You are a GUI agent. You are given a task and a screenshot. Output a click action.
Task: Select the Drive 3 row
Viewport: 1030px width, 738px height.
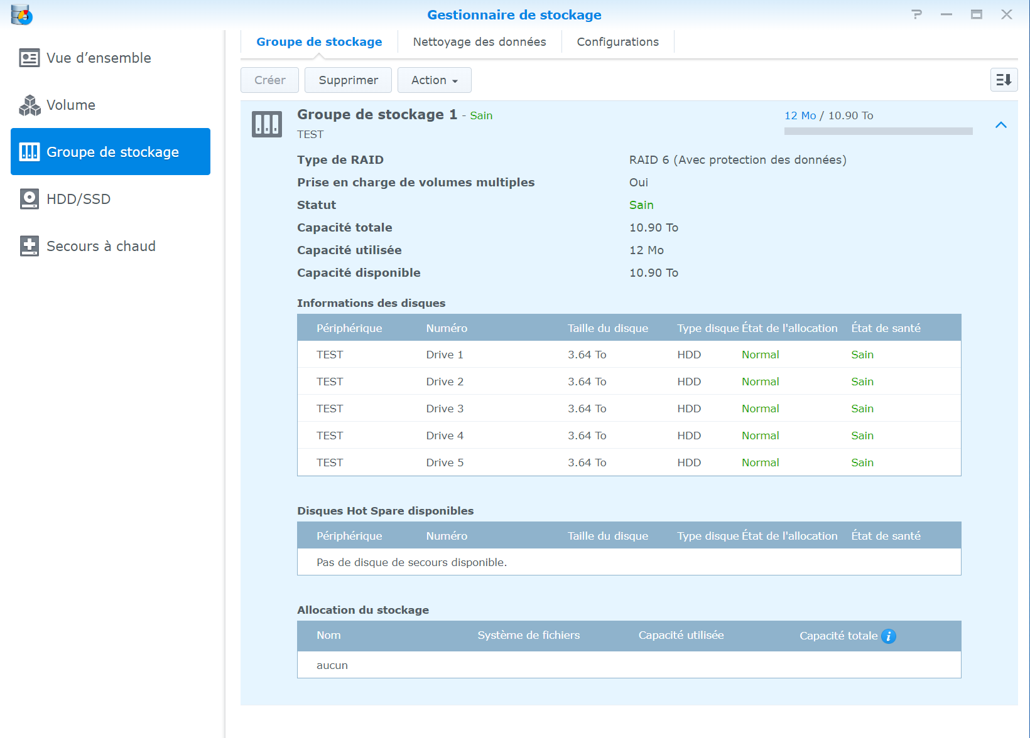pos(629,409)
